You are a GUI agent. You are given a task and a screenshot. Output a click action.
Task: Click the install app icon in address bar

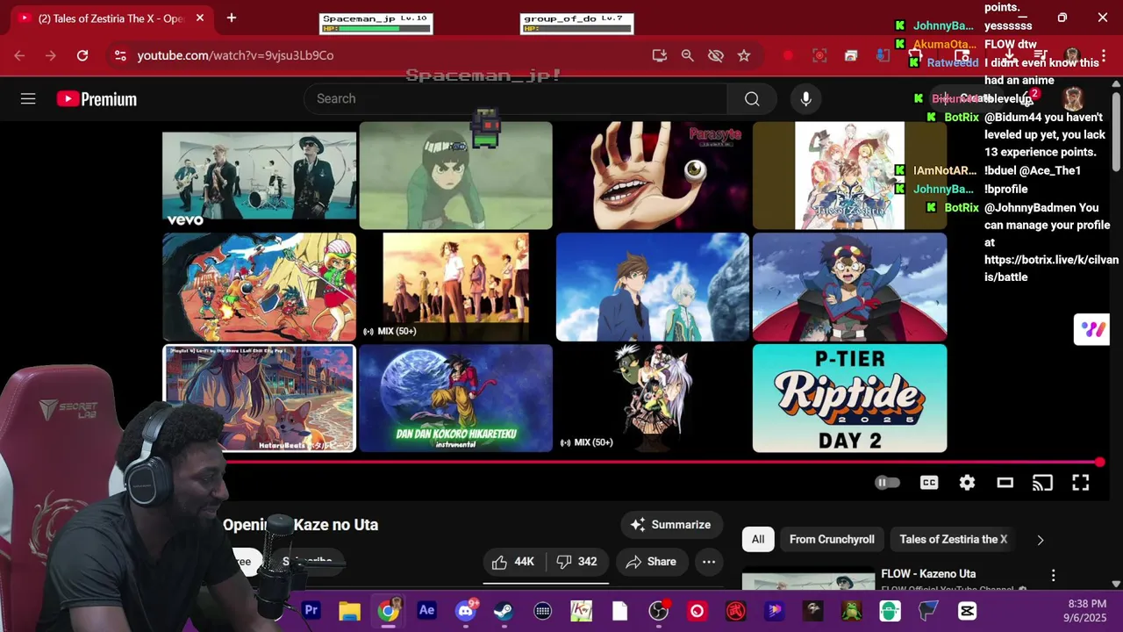660,55
